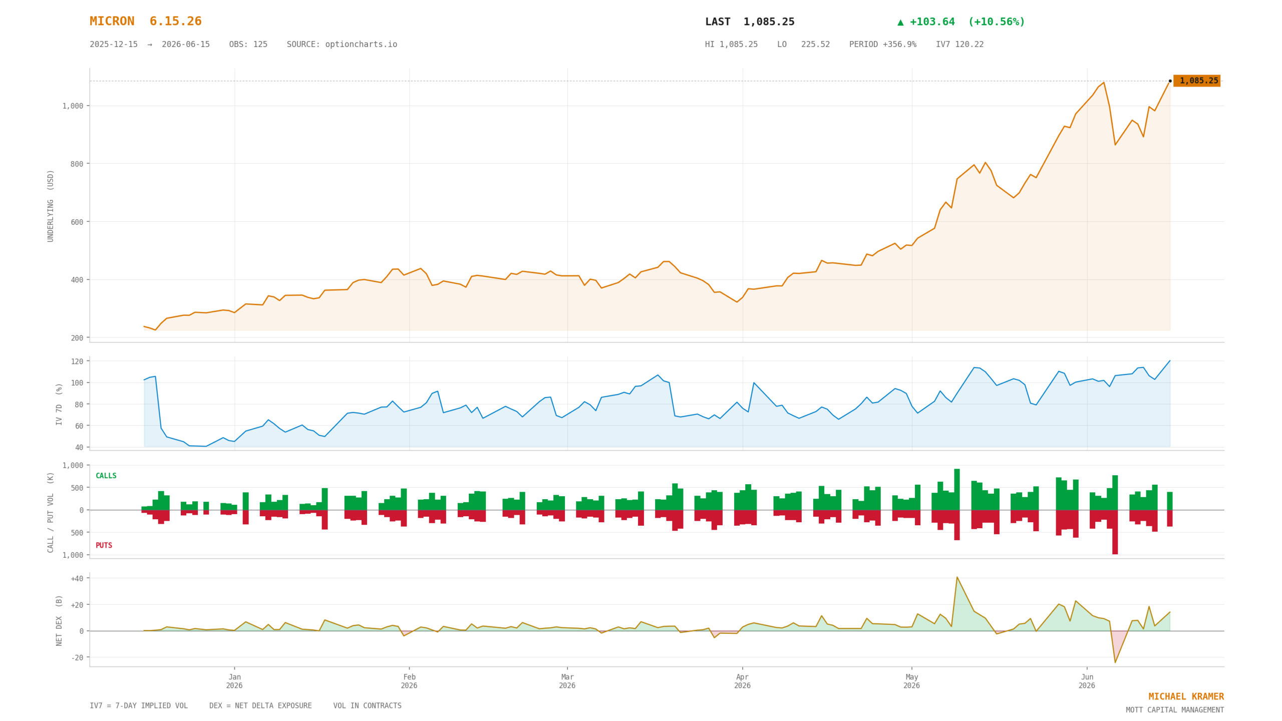
Task: Click the Apr 2026 axis label
Action: [742, 681]
